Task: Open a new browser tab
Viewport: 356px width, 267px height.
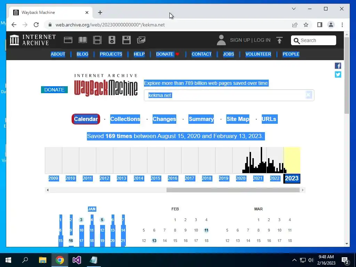Action: (x=100, y=13)
